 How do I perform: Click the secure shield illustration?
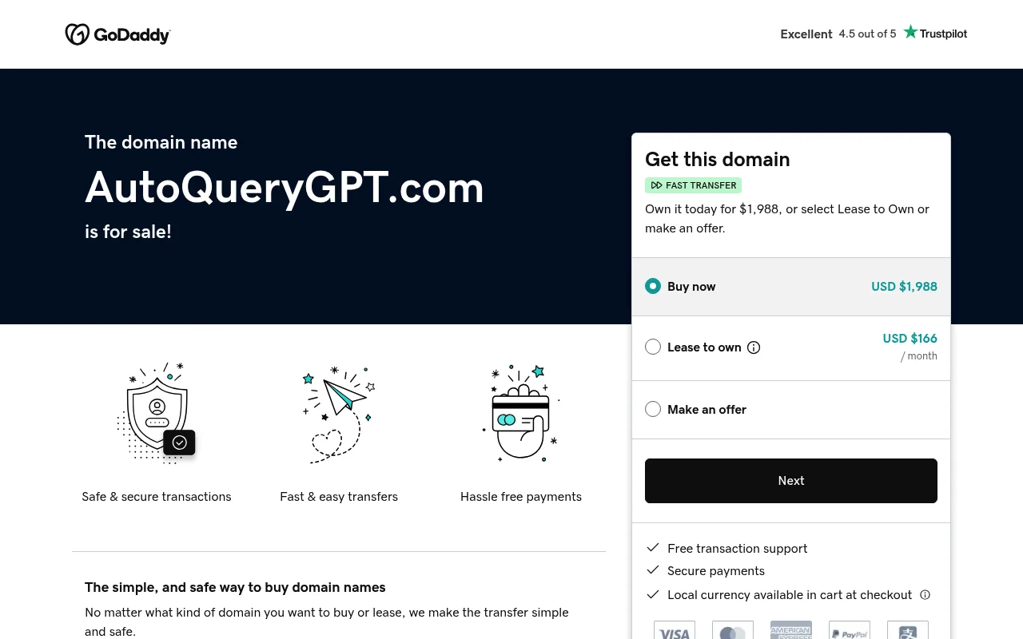click(x=157, y=412)
